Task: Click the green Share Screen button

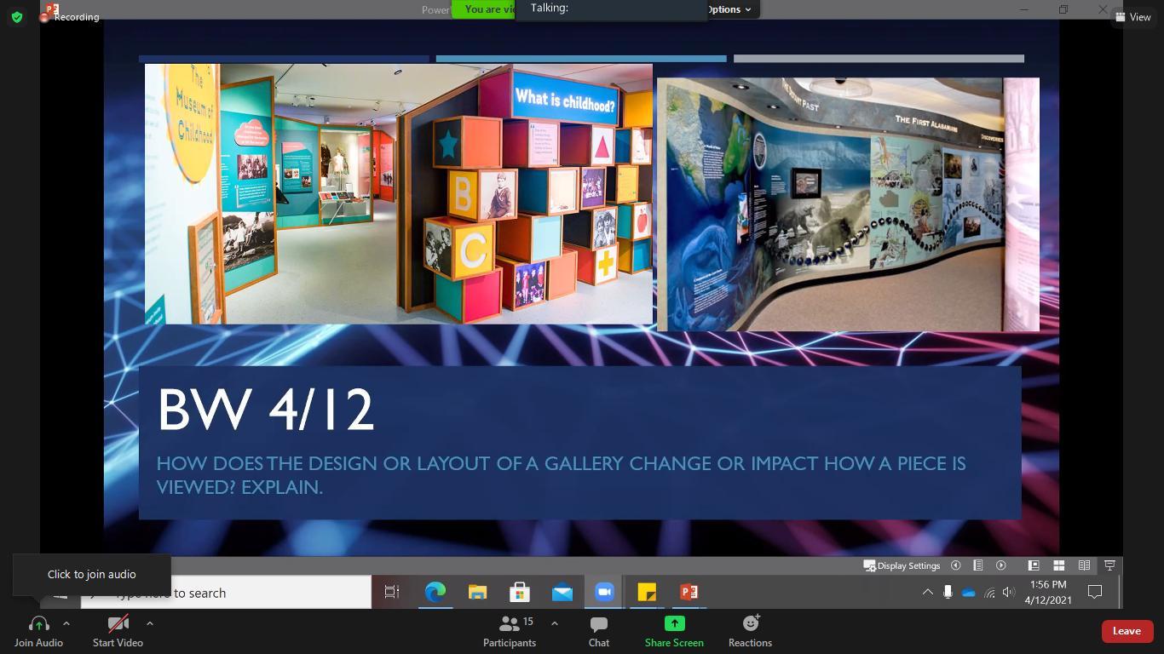Action: pyautogui.click(x=674, y=631)
